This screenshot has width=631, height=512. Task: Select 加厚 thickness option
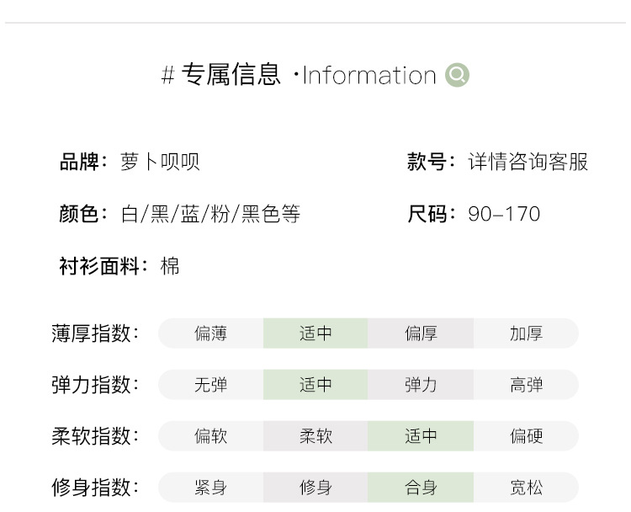[526, 333]
